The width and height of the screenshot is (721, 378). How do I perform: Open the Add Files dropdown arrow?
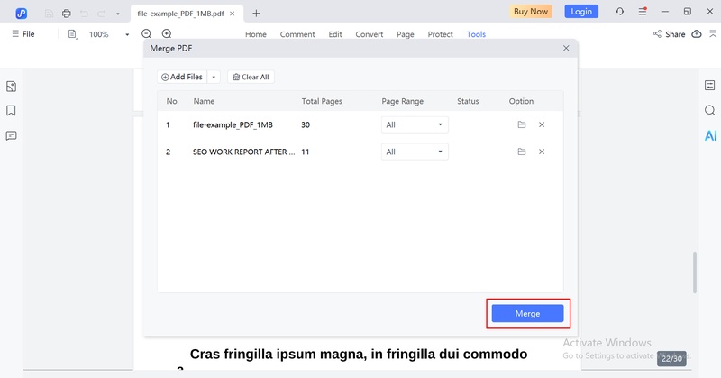coord(214,78)
